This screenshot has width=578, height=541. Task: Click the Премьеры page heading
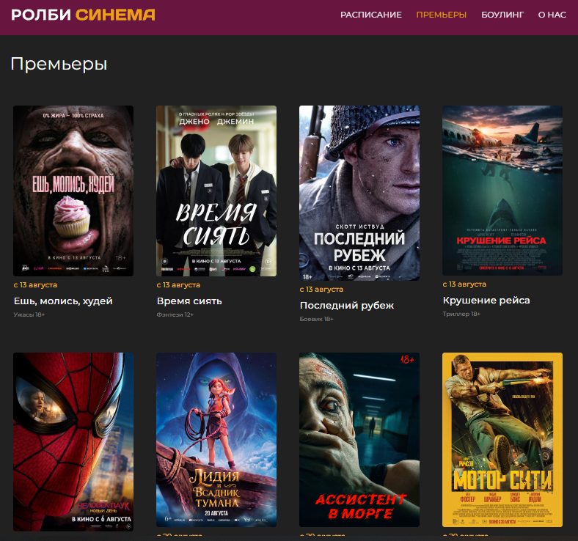click(59, 64)
